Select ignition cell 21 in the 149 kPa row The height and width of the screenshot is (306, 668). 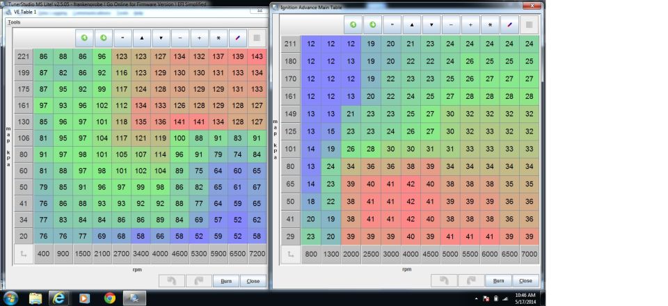click(351, 113)
